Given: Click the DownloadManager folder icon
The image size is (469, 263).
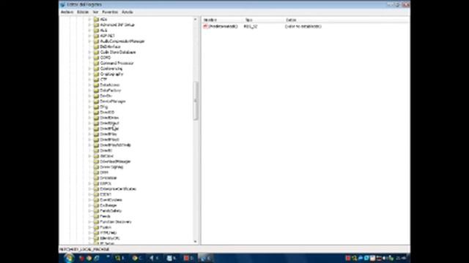Looking at the screenshot, I should click(96, 161).
